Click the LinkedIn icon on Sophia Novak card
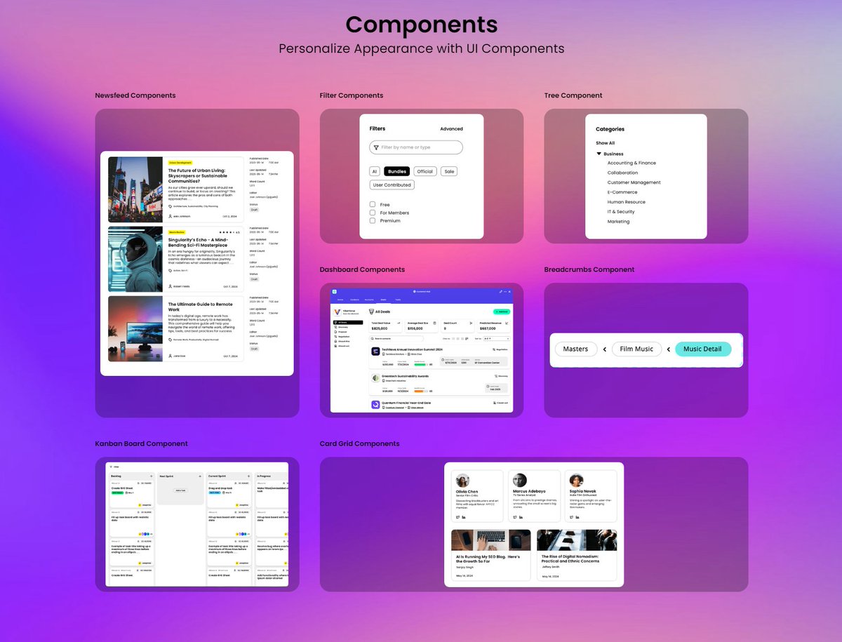 click(x=577, y=517)
